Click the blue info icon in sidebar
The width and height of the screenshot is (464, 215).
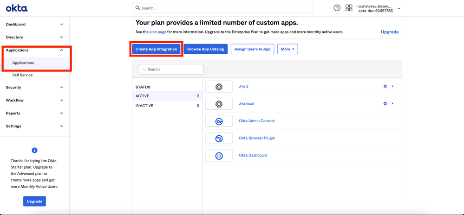coord(34,150)
